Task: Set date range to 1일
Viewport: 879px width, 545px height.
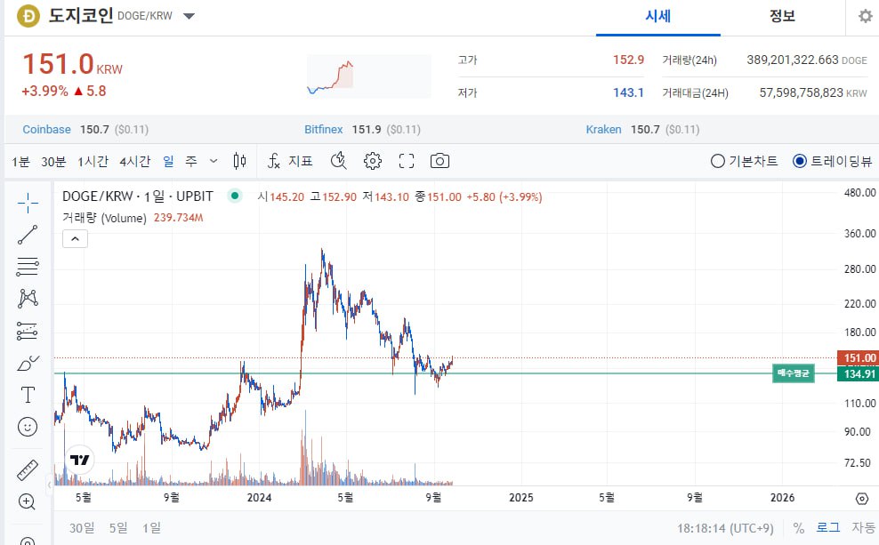Action: point(151,527)
